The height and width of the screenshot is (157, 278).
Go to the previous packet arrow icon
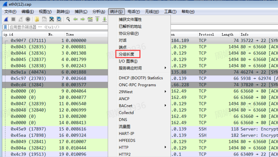click(75, 19)
